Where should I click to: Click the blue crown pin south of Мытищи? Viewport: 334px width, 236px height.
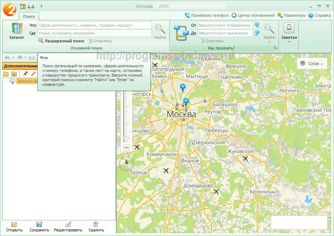click(183, 88)
